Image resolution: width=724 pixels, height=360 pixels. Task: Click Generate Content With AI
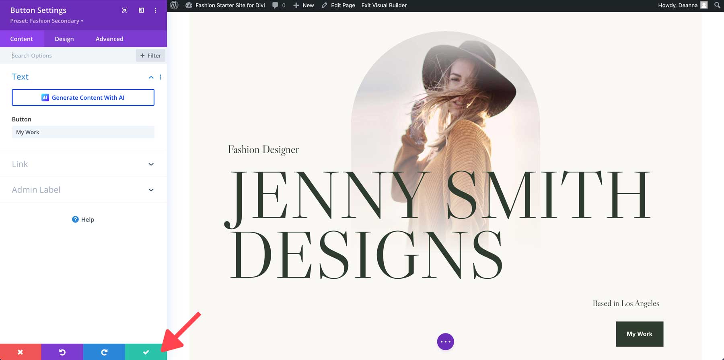[83, 97]
